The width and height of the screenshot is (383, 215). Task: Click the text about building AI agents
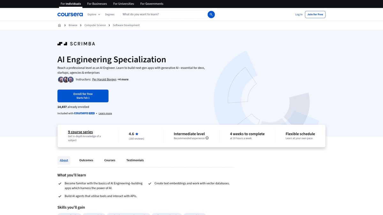[101, 196]
